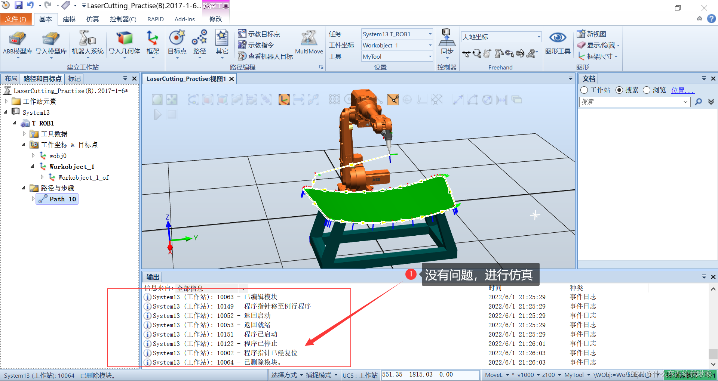718x381 pixels.
Task: Follow the 位置... link
Action: 682,90
